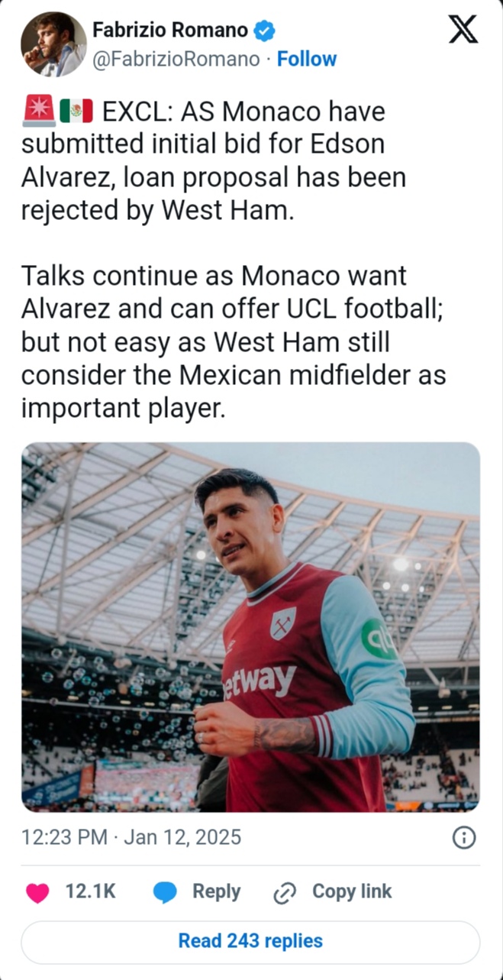Open the 12:23 PM Jan 12, 2025 timestamp
Image resolution: width=503 pixels, height=980 pixels.
pos(131,837)
